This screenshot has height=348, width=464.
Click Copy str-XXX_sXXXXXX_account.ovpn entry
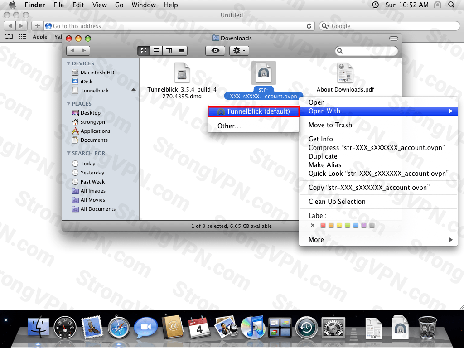point(378,188)
